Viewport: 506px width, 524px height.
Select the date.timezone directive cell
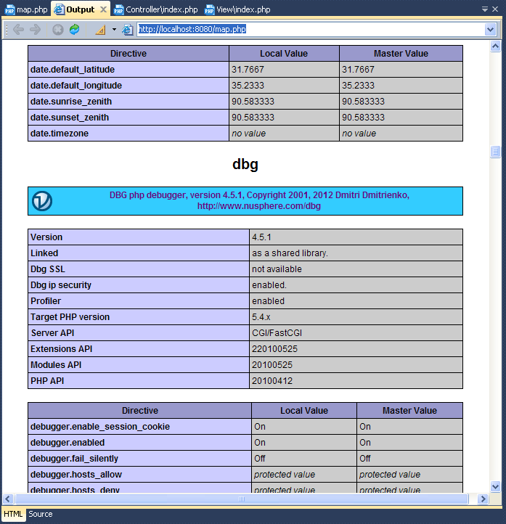click(x=128, y=134)
